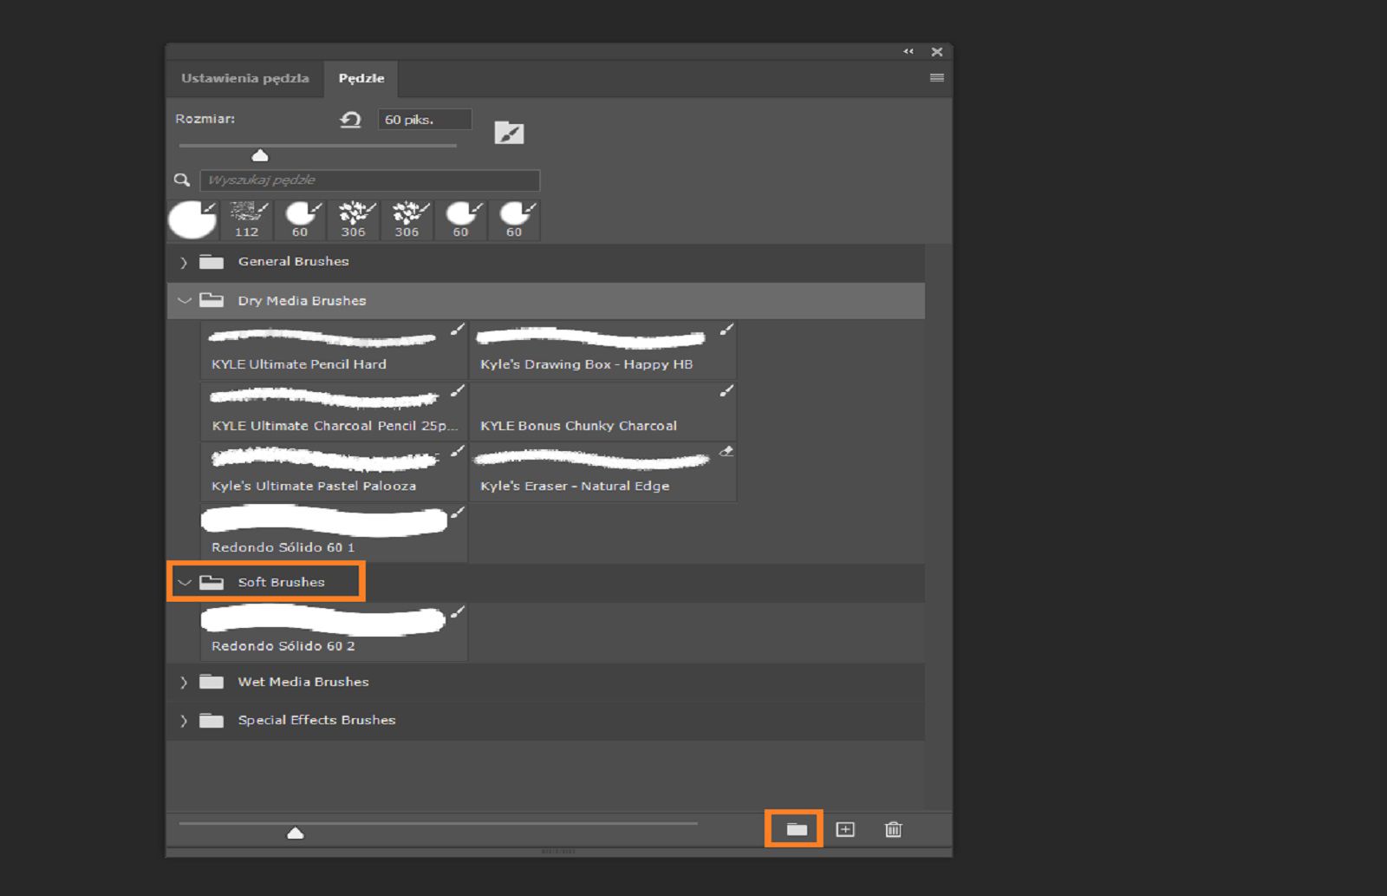
Task: Pick the large round recent brush without a number
Action: 192,219
